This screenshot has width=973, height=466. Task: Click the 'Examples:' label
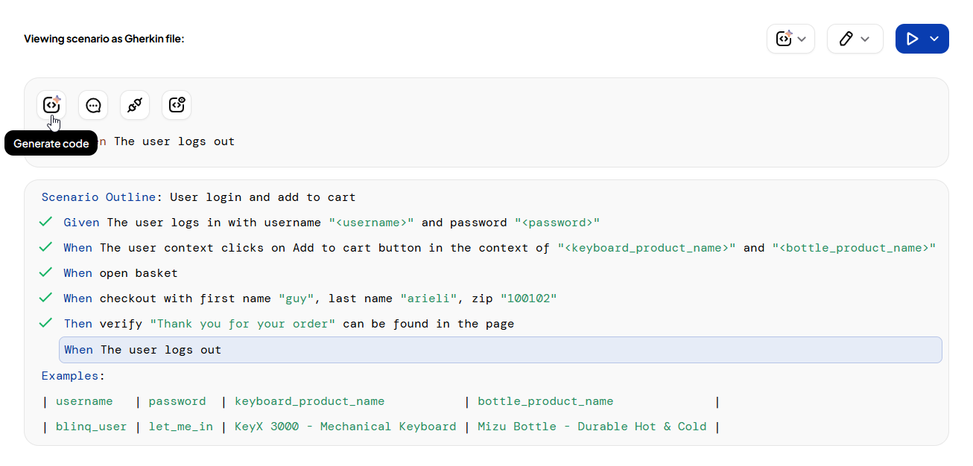73,376
